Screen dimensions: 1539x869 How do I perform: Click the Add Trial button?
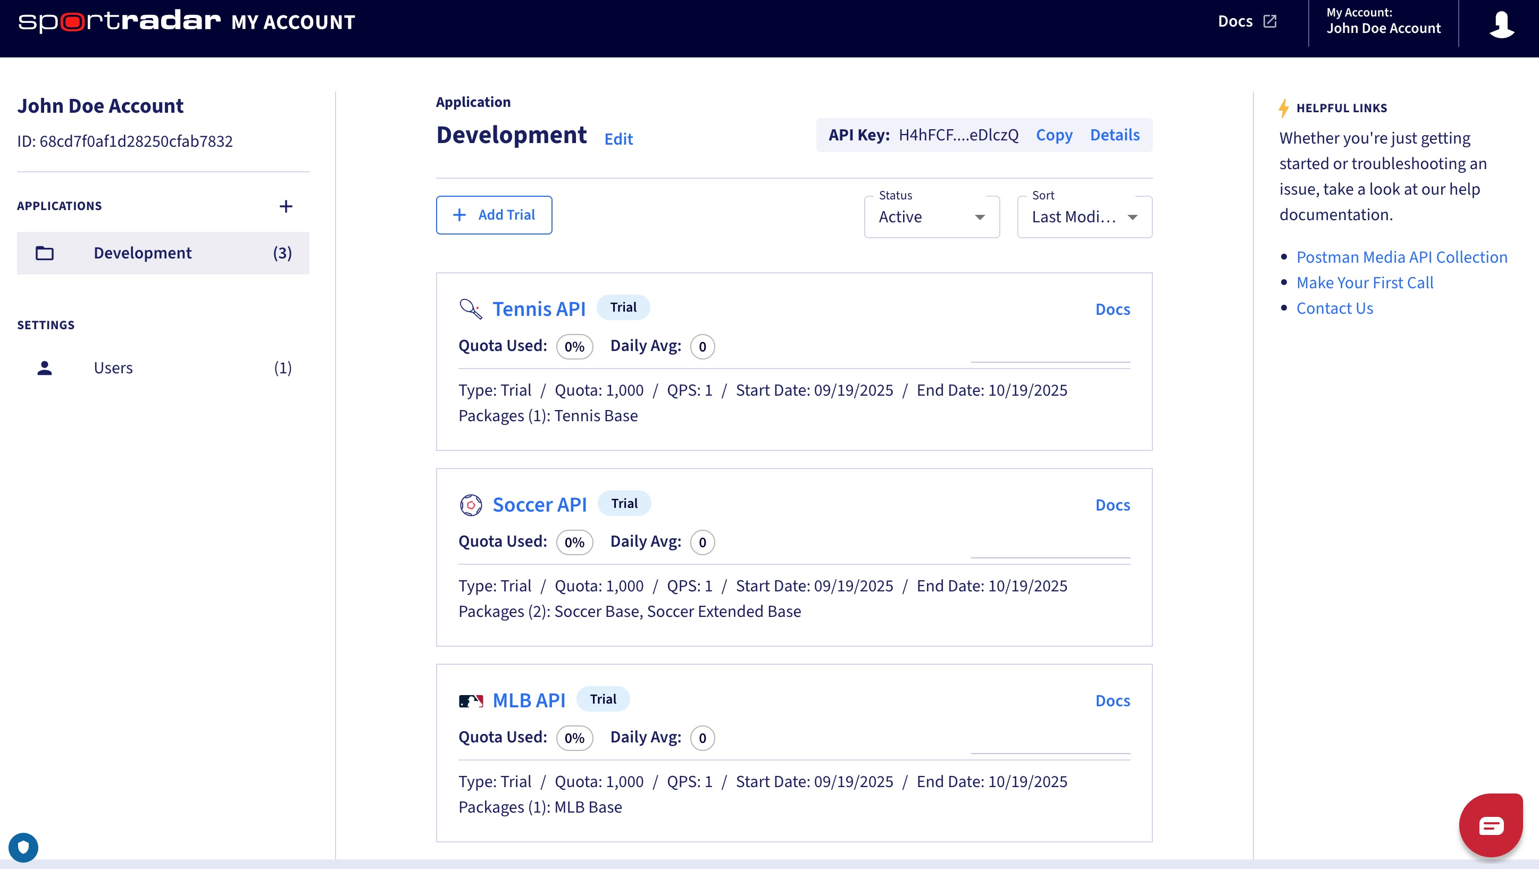[x=494, y=215]
